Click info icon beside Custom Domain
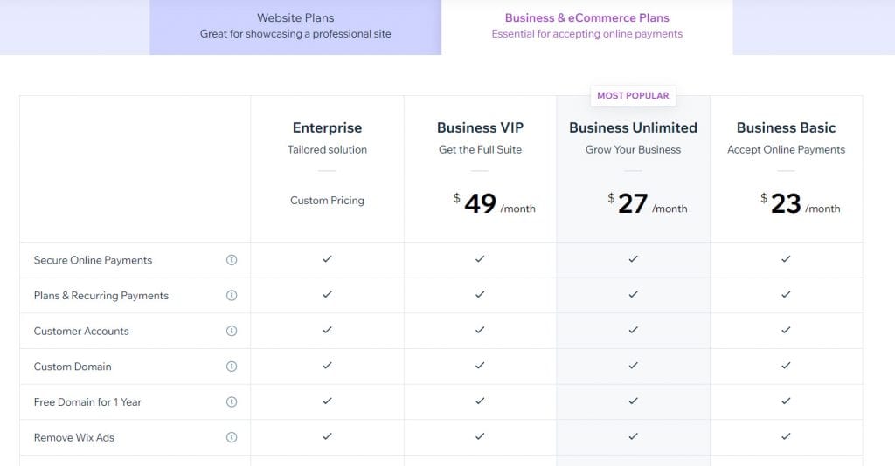The height and width of the screenshot is (466, 895). point(231,367)
